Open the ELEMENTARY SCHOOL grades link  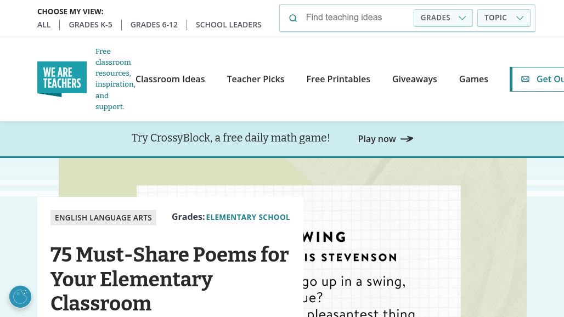tap(248, 217)
